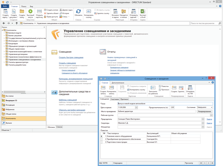Expand Утилиты администратора folder
This screenshot has height=166, width=223.
[4, 62]
